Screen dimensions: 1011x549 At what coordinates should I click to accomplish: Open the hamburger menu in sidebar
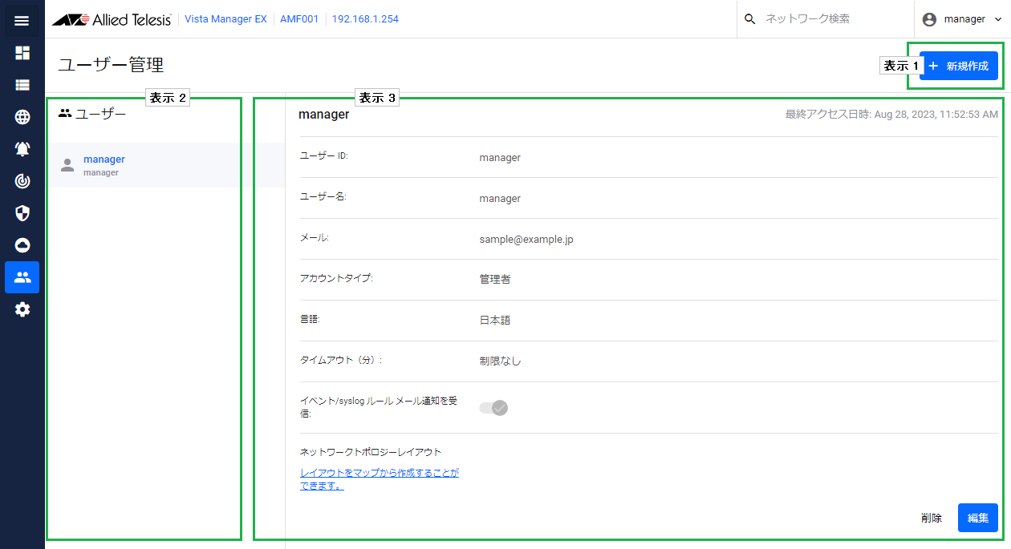(22, 21)
